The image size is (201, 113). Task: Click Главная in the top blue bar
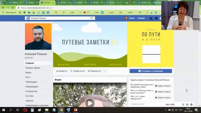[x=141, y=18]
